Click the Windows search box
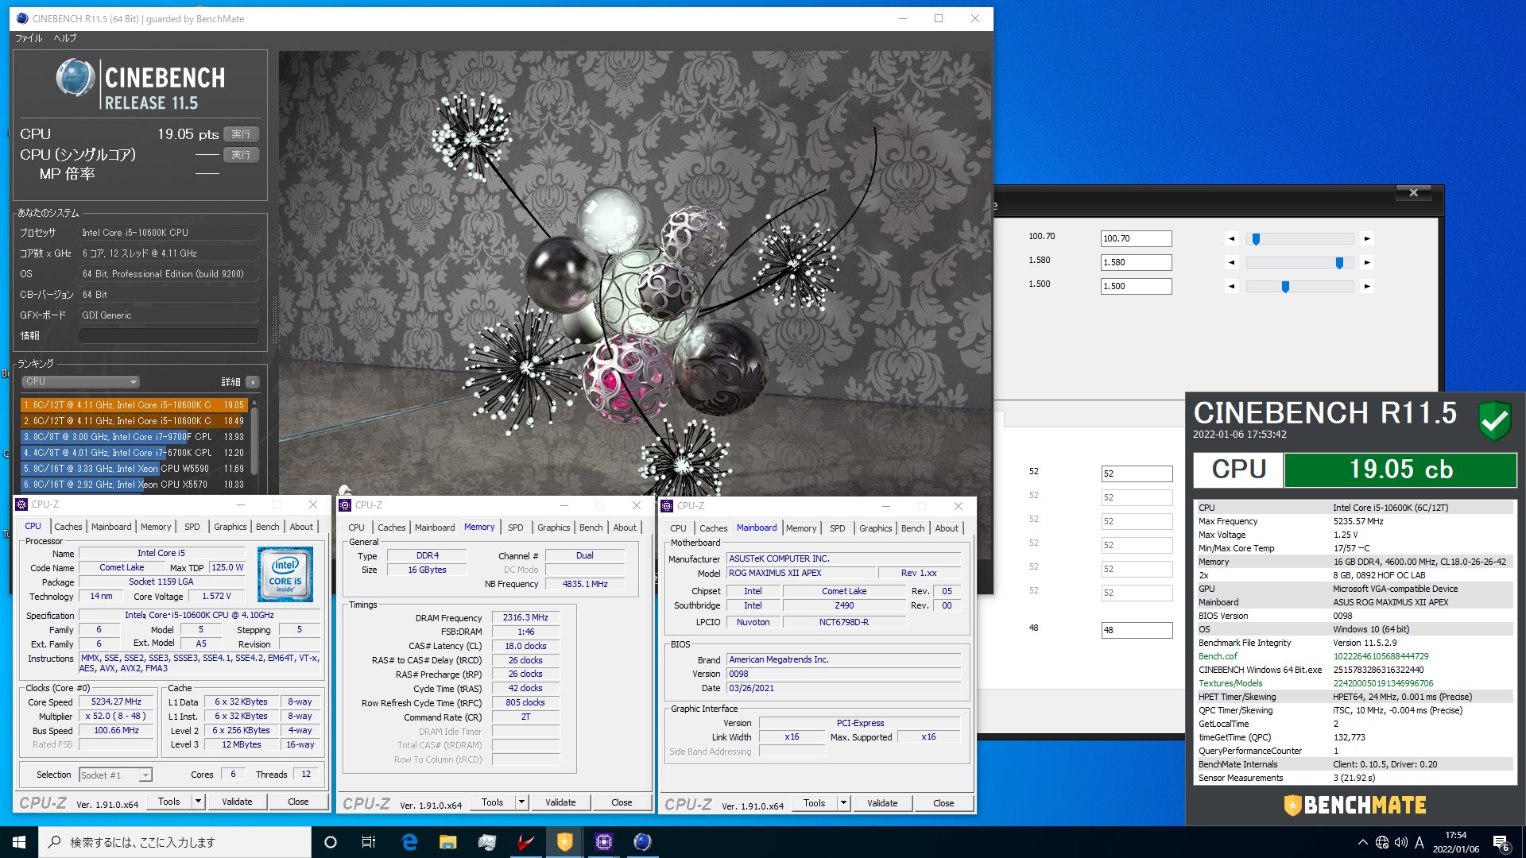The image size is (1526, 858). click(175, 842)
